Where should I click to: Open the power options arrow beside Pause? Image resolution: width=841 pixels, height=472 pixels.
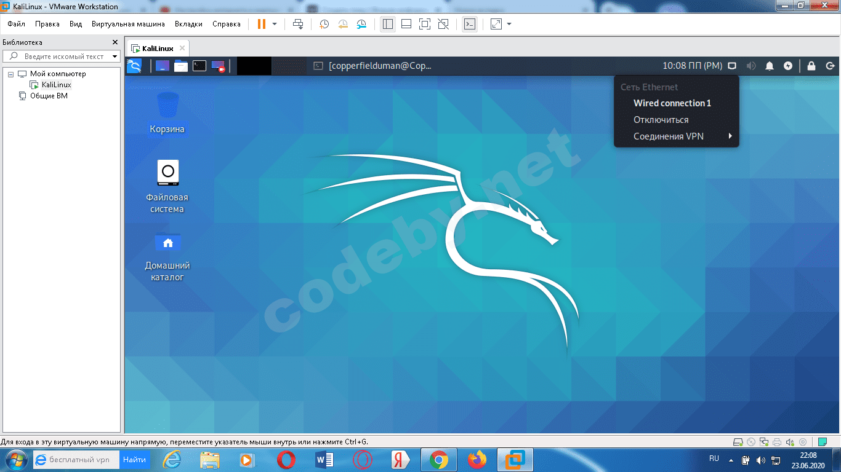tap(275, 24)
